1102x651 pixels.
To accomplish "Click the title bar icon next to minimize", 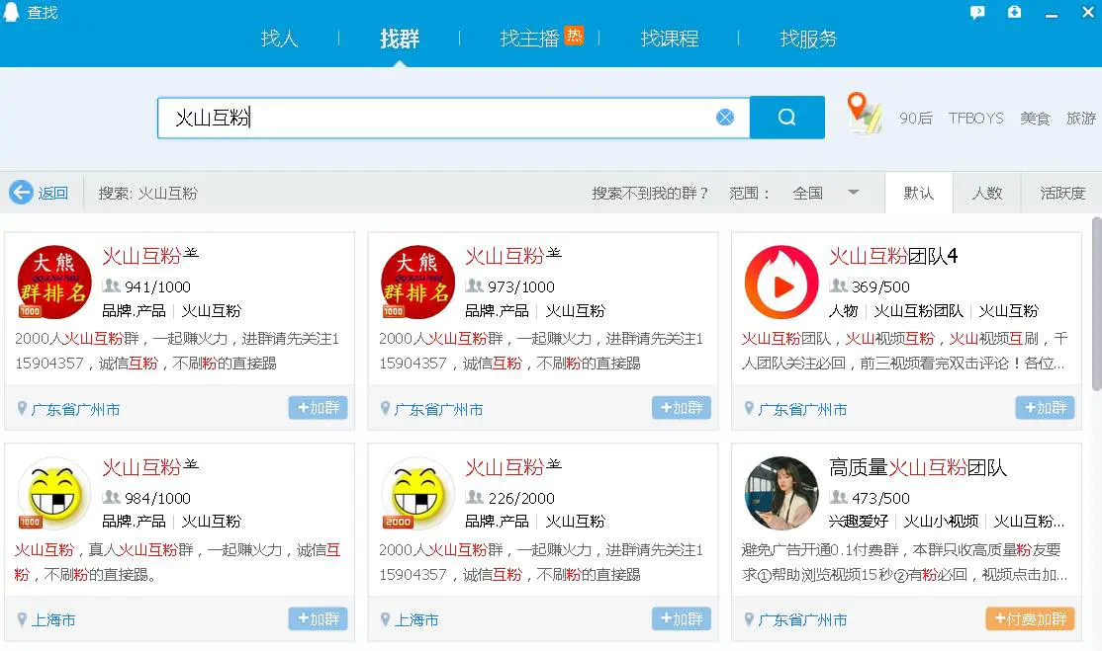I will click(1014, 12).
